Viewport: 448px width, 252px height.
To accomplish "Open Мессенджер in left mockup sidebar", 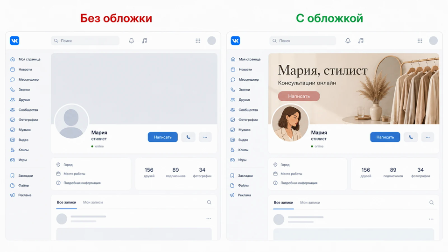I will tap(24, 79).
